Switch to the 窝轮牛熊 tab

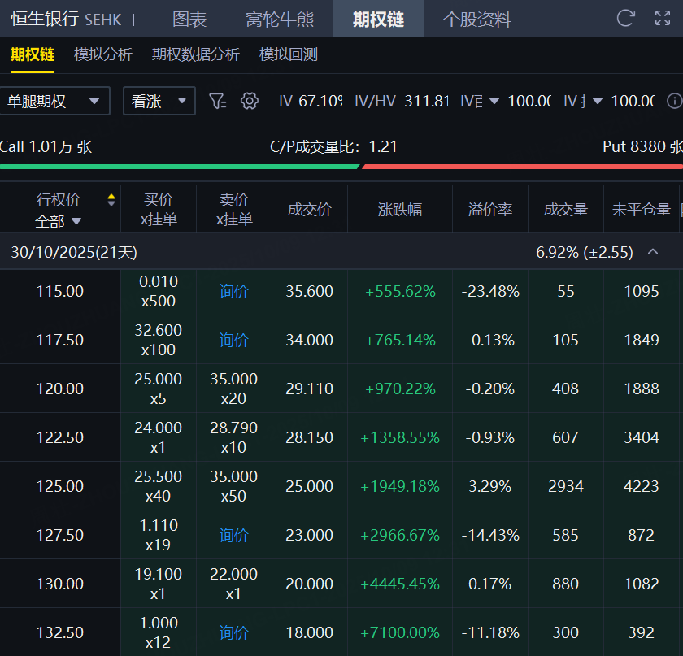280,19
